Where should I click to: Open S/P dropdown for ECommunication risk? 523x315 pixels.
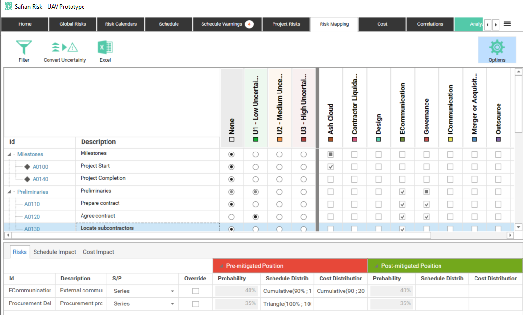coord(172,291)
